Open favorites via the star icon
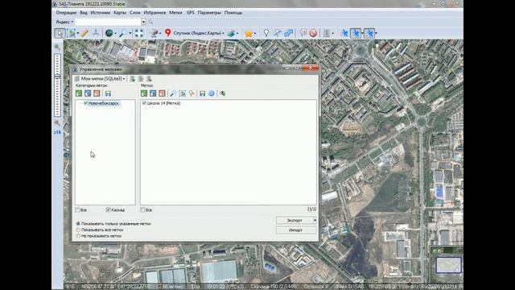The image size is (515, 290). point(249,33)
